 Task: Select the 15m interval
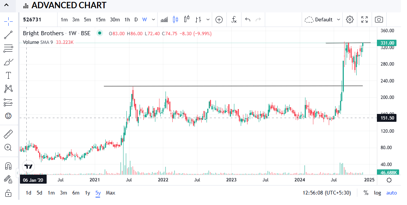[100, 19]
